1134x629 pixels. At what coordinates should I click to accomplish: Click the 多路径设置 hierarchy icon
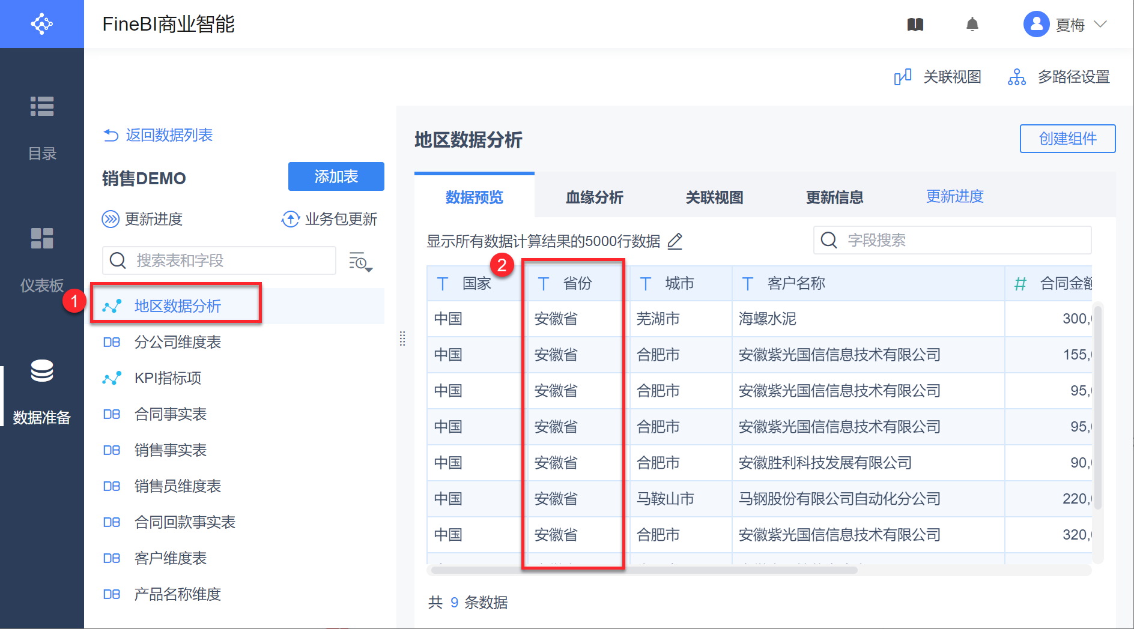click(1017, 77)
